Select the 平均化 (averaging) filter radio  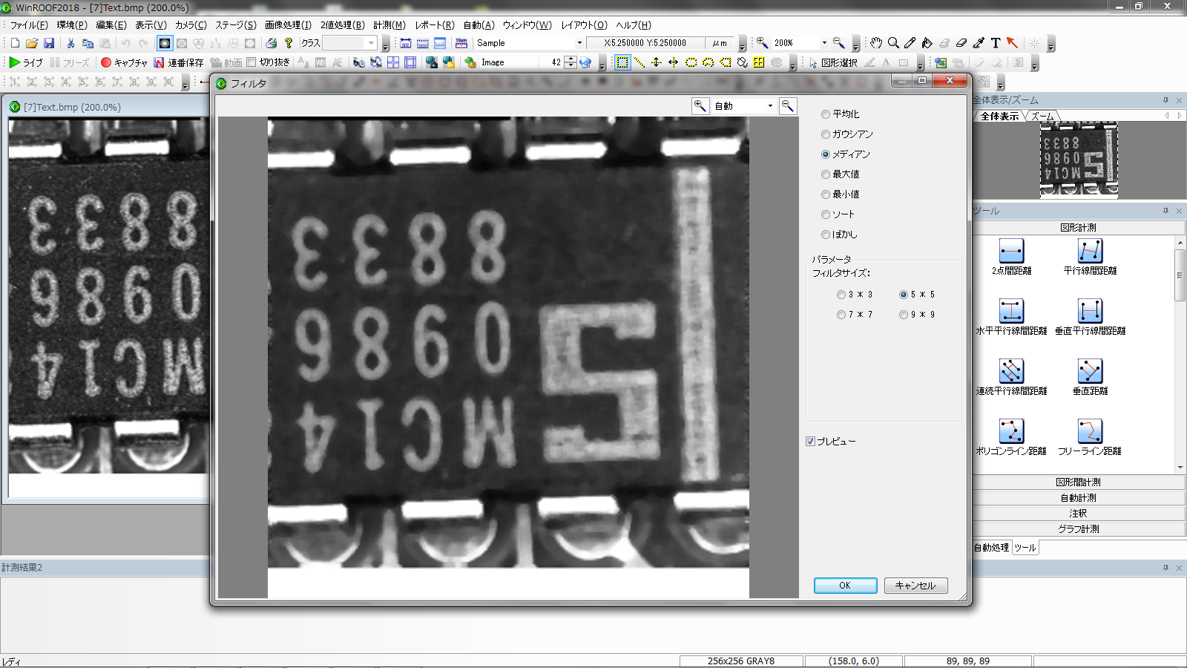click(826, 114)
